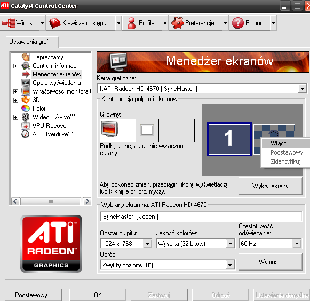Viewport: 310px width, 301px height.
Task: Click the Menedżer ekranów banner monitor icon
Action: coord(118,62)
